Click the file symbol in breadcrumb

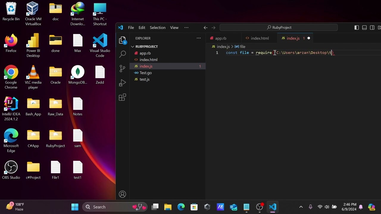pos(240,47)
